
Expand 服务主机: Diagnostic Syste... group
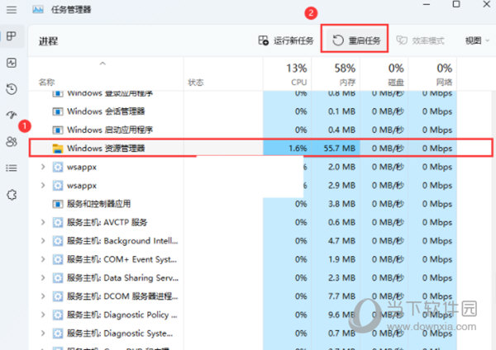coord(43,333)
